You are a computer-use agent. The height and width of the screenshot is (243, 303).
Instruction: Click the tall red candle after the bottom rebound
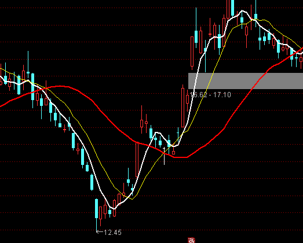click(x=137, y=160)
